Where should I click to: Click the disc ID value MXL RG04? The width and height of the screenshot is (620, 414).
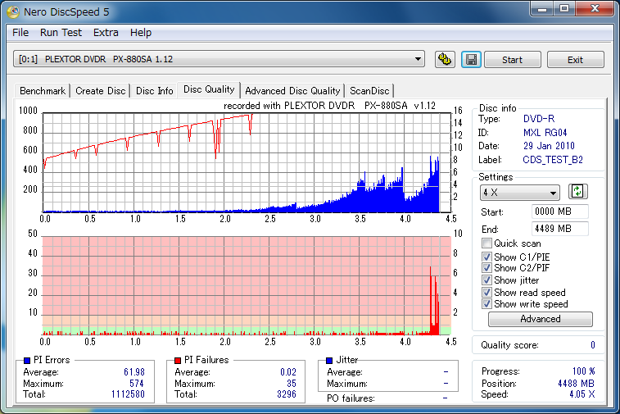[545, 133]
